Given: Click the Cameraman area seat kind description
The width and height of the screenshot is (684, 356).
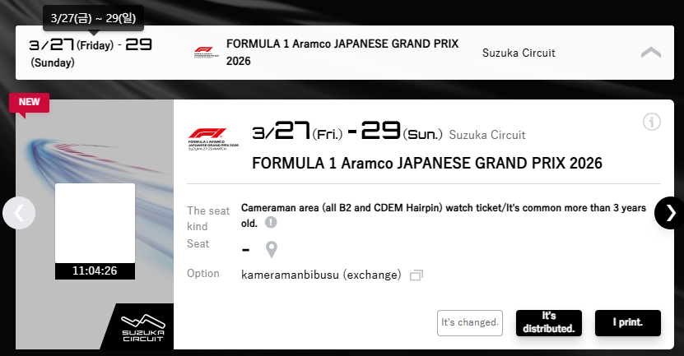Looking at the screenshot, I should coord(443,215).
